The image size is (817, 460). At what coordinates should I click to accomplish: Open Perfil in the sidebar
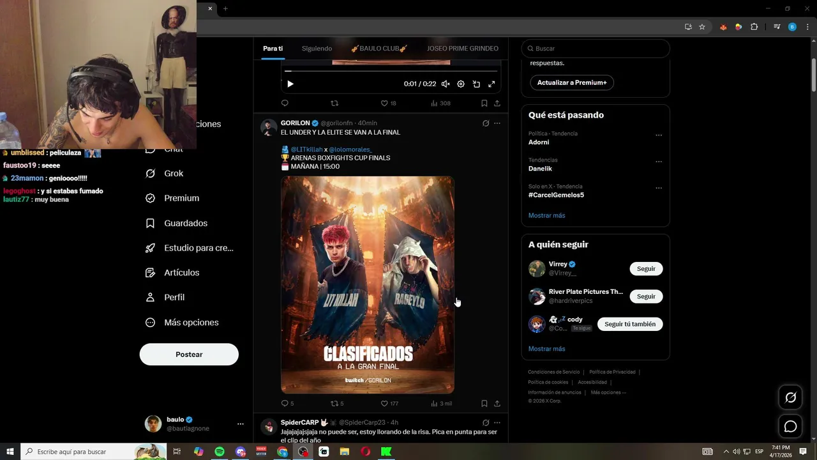click(x=165, y=297)
